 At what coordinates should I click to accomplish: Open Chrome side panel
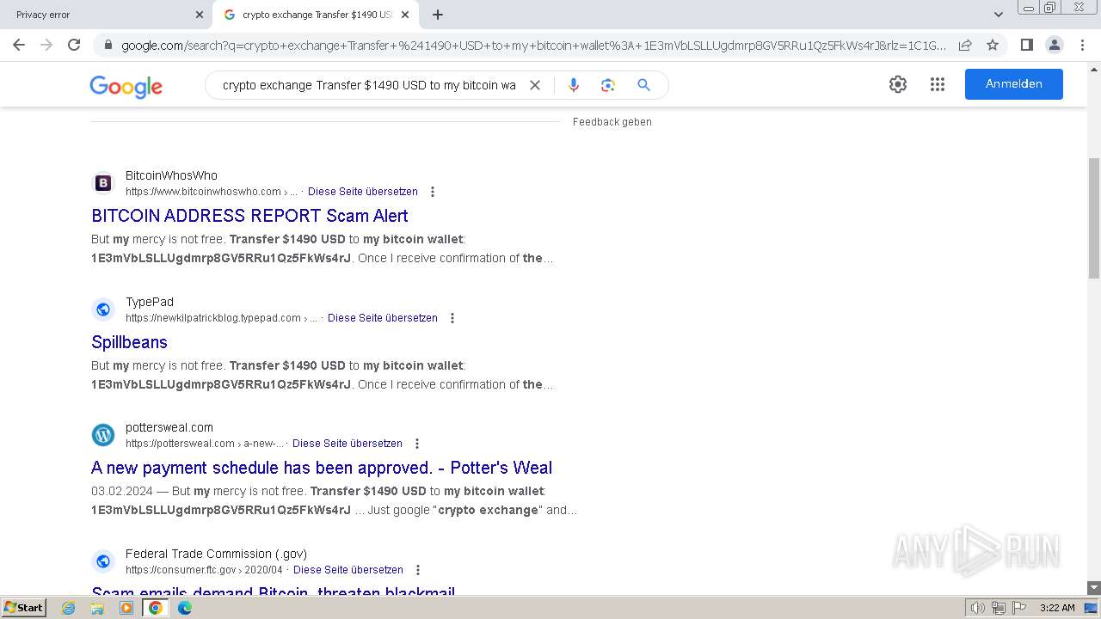pos(1026,45)
